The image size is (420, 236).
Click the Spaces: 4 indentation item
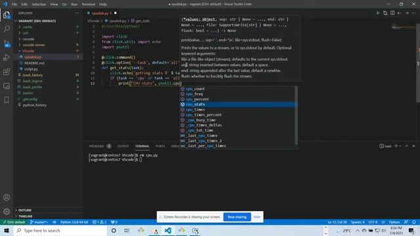[358, 222]
